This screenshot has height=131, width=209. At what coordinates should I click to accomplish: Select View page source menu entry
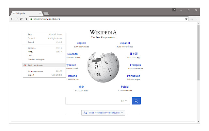coord(44,71)
